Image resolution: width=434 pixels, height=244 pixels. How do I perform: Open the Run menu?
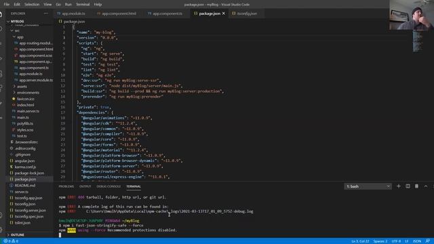pos(68,5)
